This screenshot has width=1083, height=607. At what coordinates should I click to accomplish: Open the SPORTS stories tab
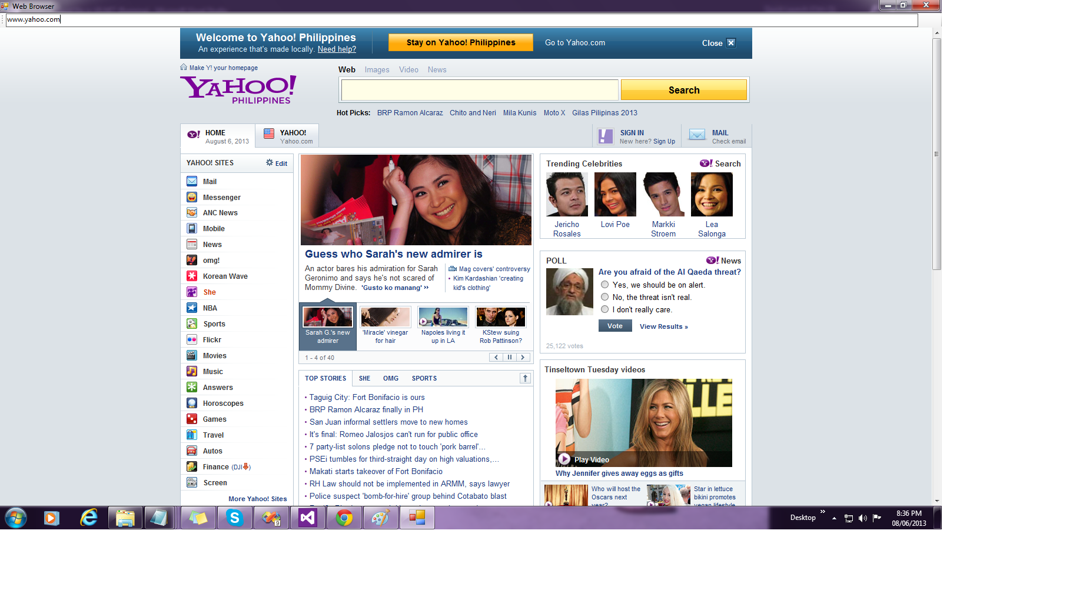pyautogui.click(x=424, y=378)
